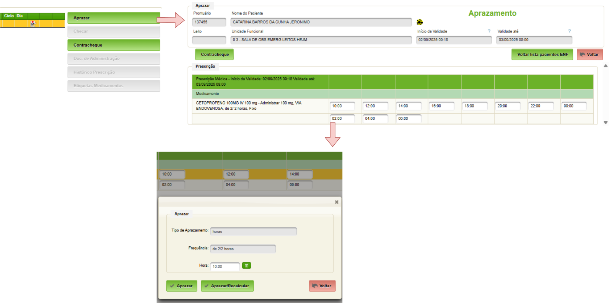Image resolution: width=612 pixels, height=303 pixels.
Task: Click the Frequência field showing de 2/2 horas
Action: (243, 249)
